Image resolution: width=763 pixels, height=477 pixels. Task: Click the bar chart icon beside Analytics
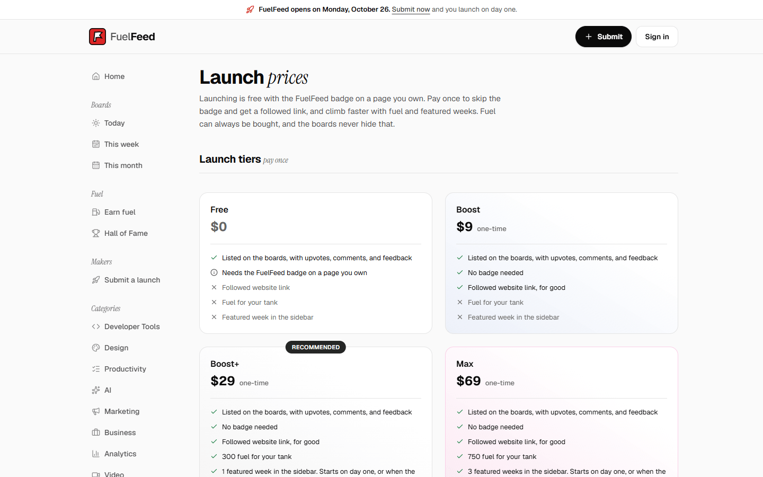coord(96,454)
